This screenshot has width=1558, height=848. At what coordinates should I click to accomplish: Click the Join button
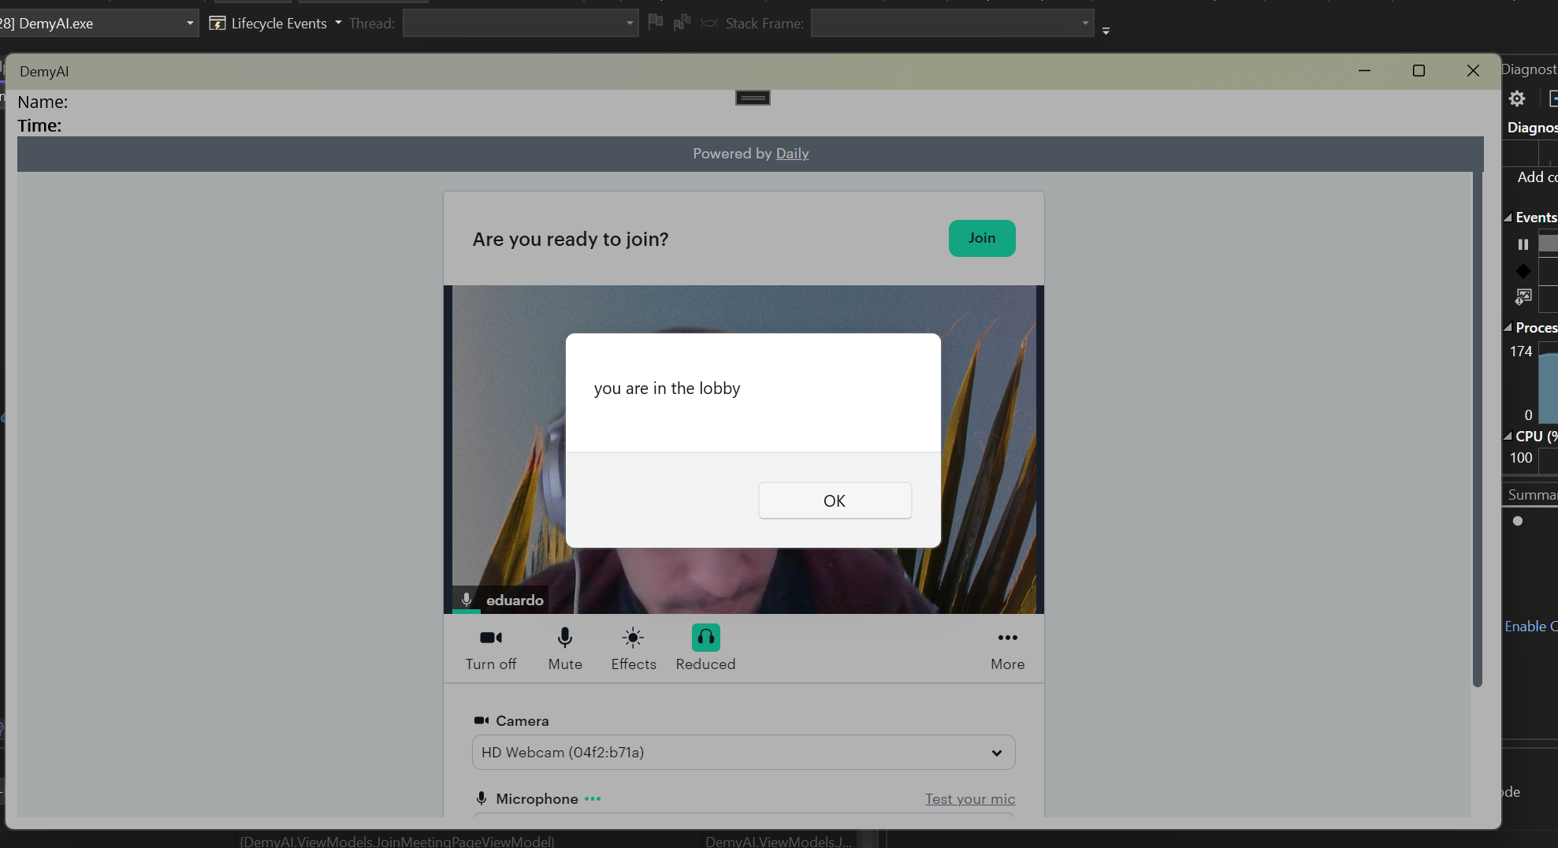(x=982, y=238)
